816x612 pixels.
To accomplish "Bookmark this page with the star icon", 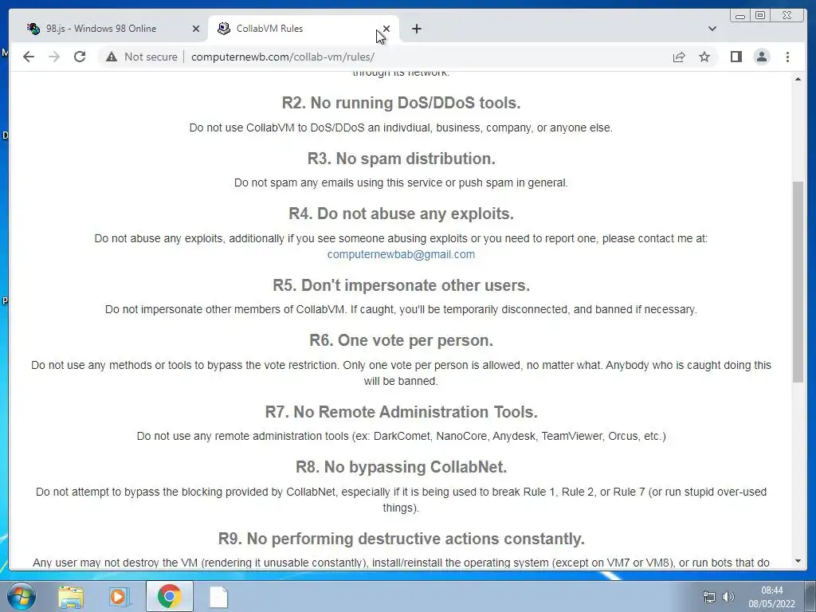I will [x=704, y=57].
